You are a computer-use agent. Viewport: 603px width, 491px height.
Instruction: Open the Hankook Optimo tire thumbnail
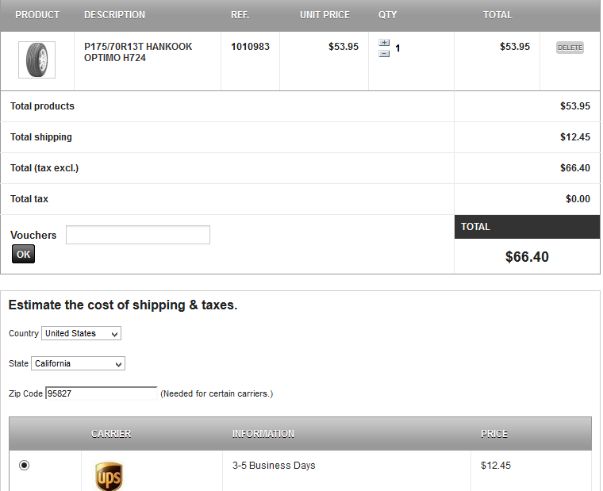coord(36,60)
